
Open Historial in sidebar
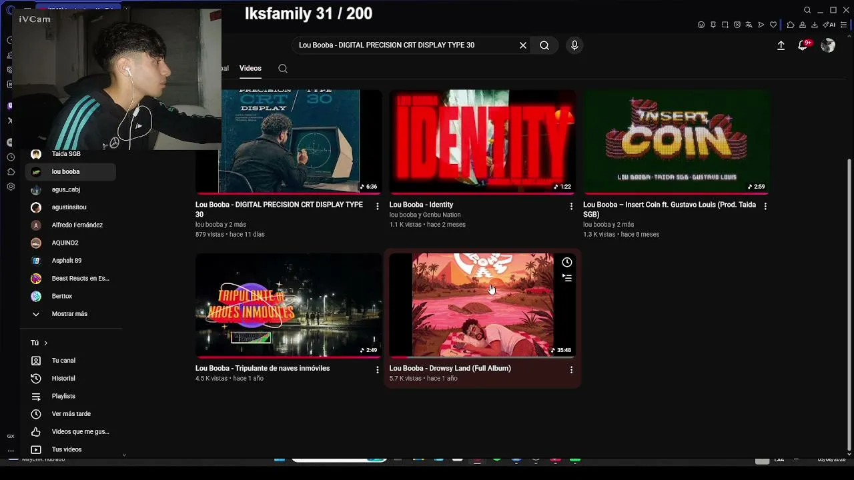[71, 379]
